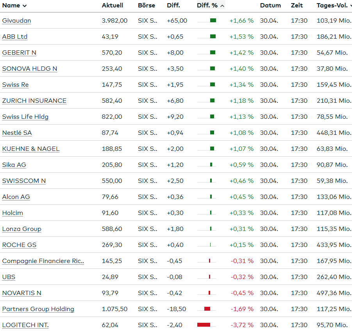Select Nestlé's daily volume 448,31 Mio.
This screenshot has height=331, width=352.
pyautogui.click(x=334, y=133)
